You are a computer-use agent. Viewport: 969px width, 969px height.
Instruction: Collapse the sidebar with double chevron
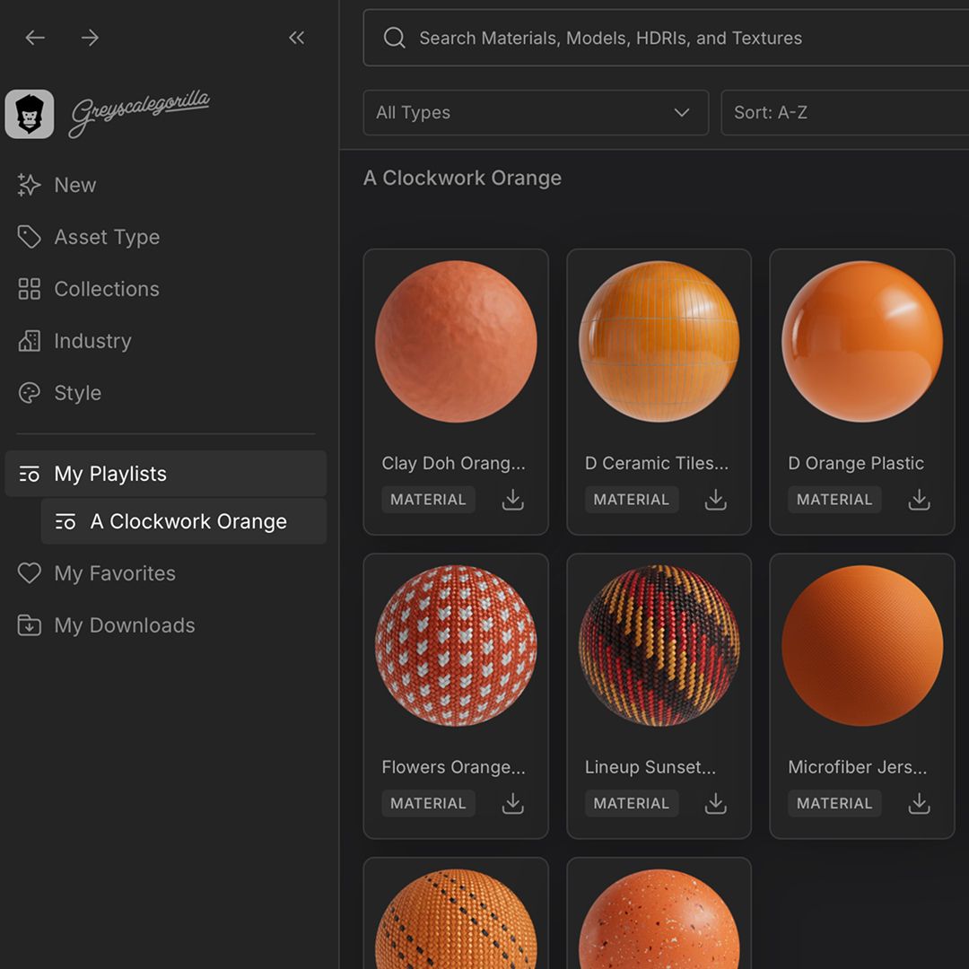point(297,38)
